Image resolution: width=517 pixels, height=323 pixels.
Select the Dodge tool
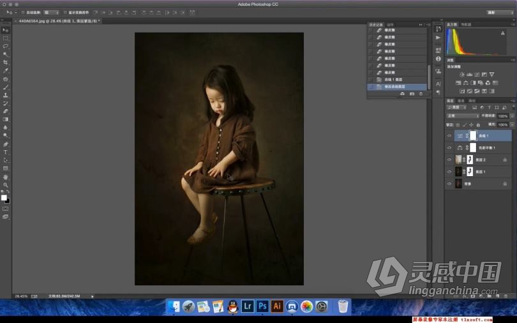click(x=5, y=135)
